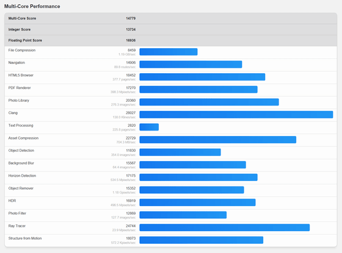Viewport: 342px width, 253px height.
Task: Click the Photo Library label
Action: click(x=19, y=101)
